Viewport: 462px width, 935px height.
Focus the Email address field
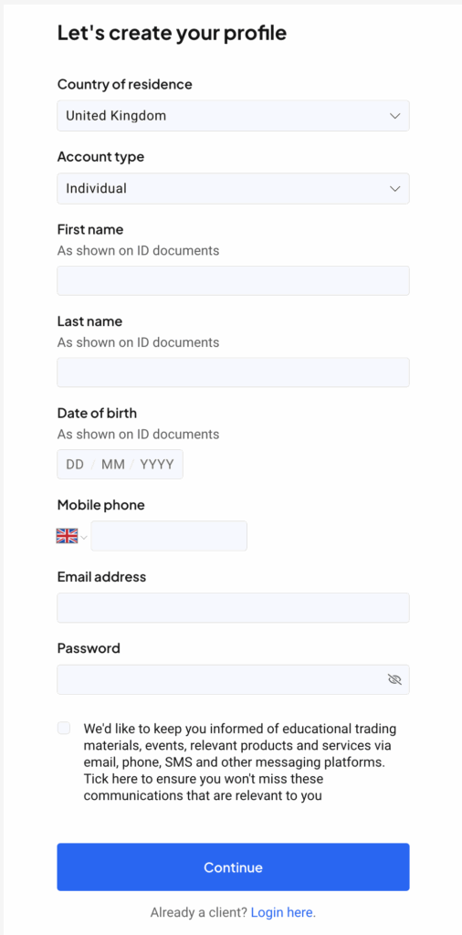[233, 607]
